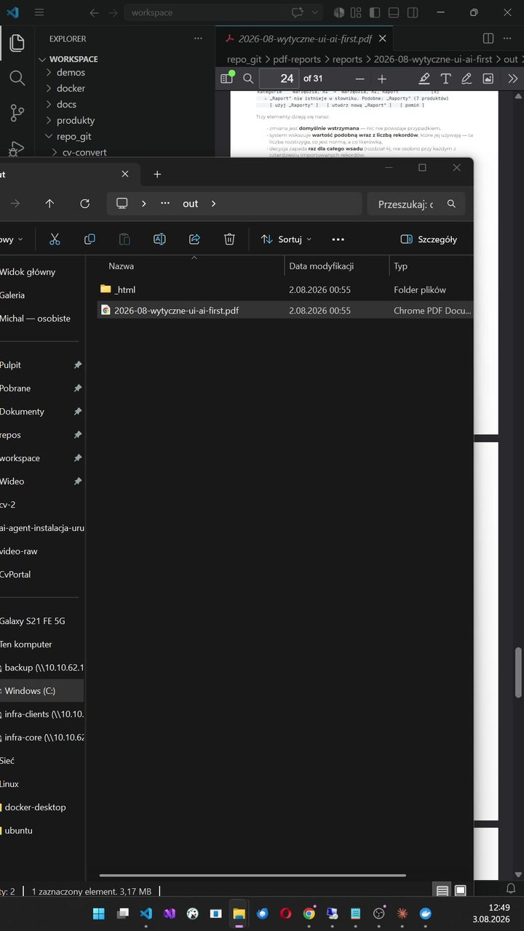Select the 2026-08-wytyczne-ui-ai-first.pdf editor tab
This screenshot has width=524, height=931.
pyautogui.click(x=305, y=39)
